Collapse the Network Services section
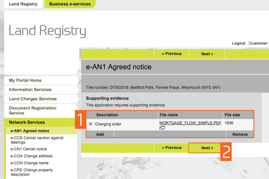Viewport: 269px width, 179px height. pos(27,122)
